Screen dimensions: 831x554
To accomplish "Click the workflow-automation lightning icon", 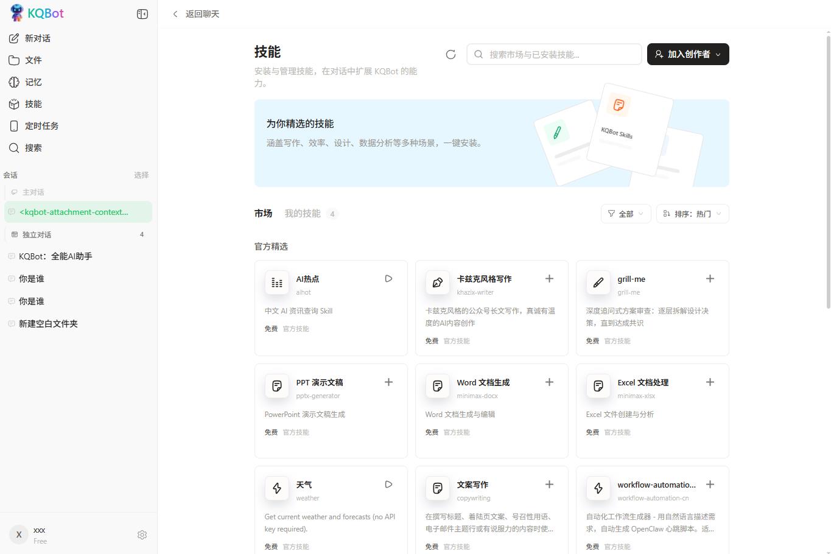I will click(598, 488).
